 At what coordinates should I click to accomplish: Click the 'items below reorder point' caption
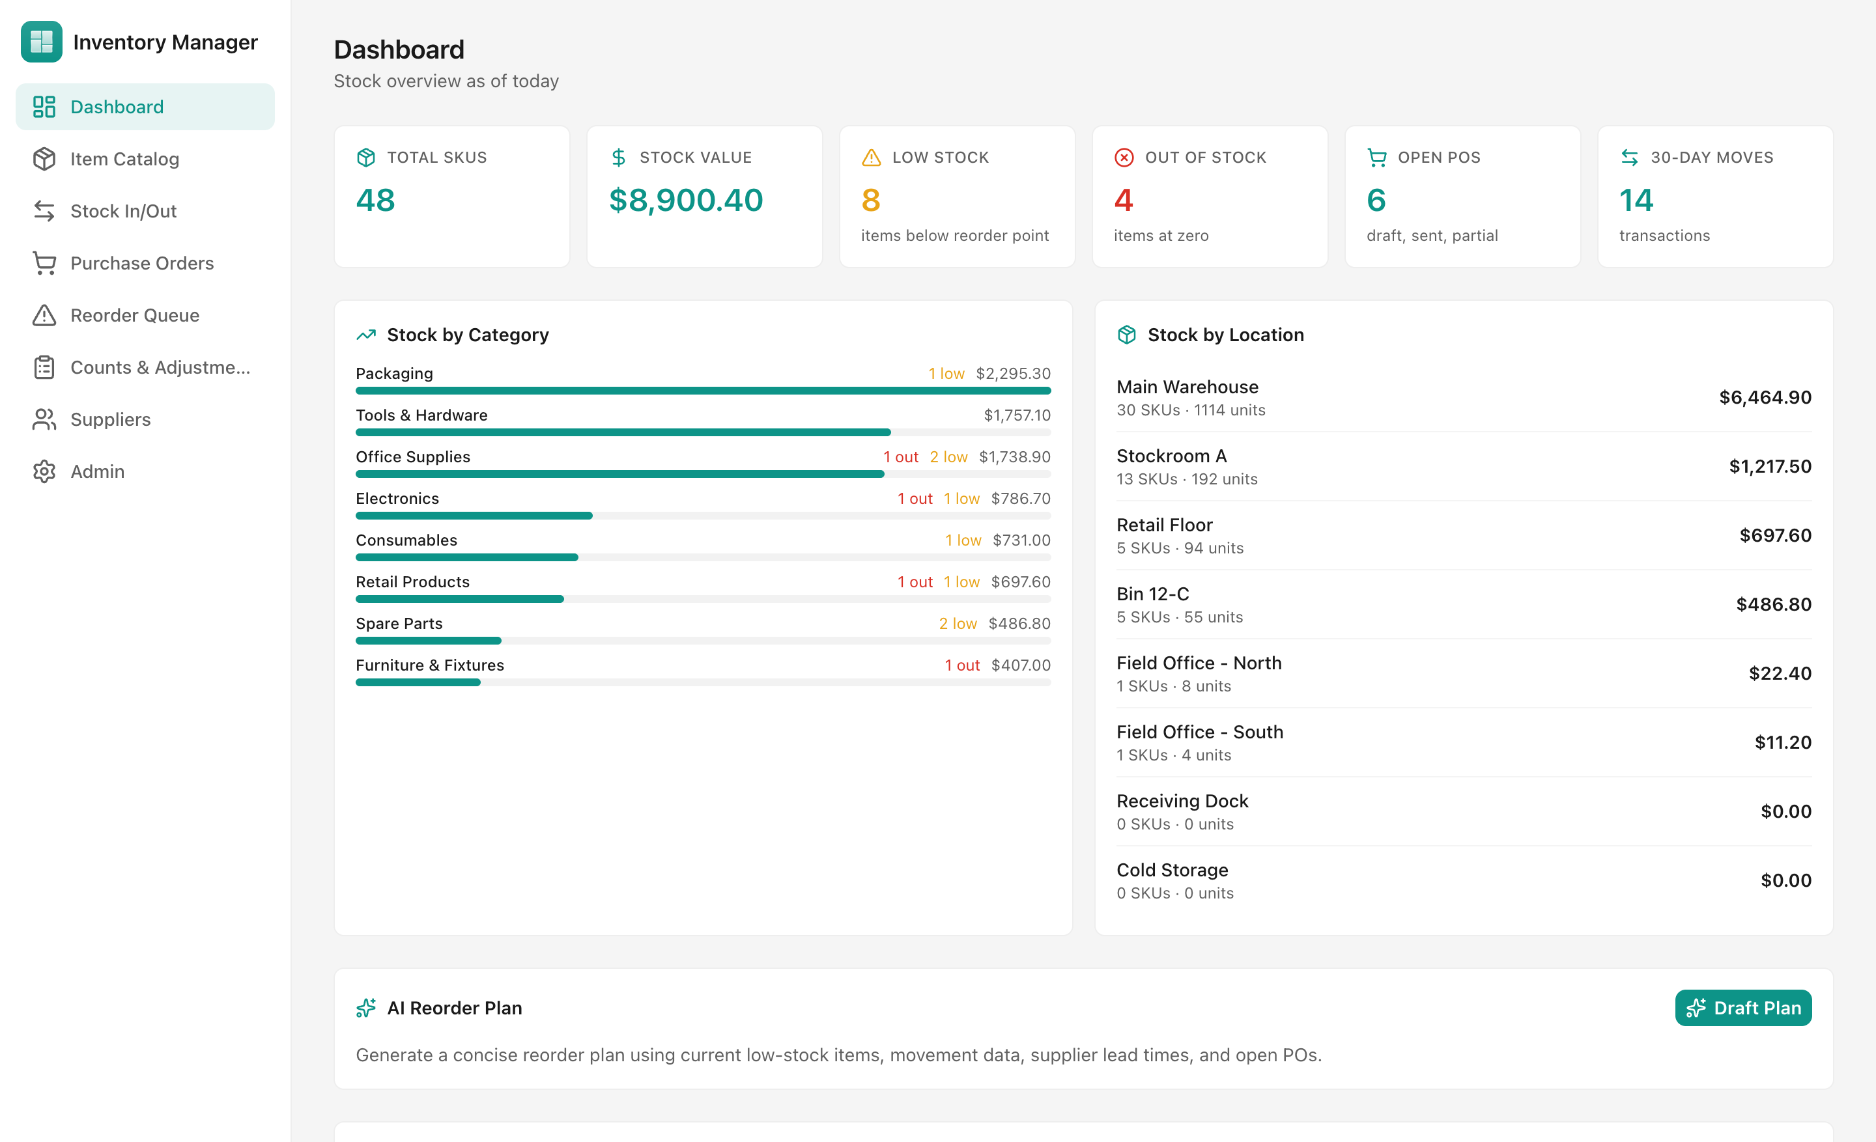tap(955, 236)
